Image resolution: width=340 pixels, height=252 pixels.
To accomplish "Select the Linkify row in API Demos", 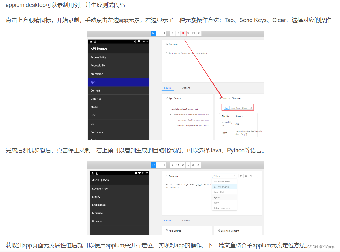I will (120, 197).
